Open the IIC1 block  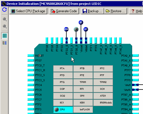63,103
